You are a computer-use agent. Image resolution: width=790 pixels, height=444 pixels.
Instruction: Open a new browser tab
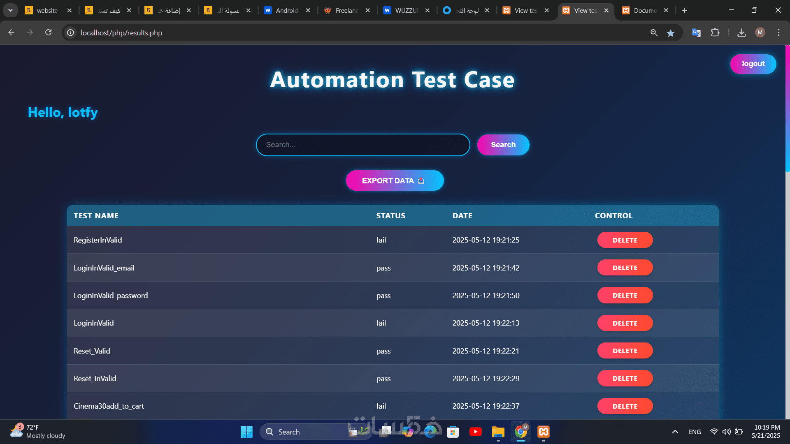tap(684, 10)
